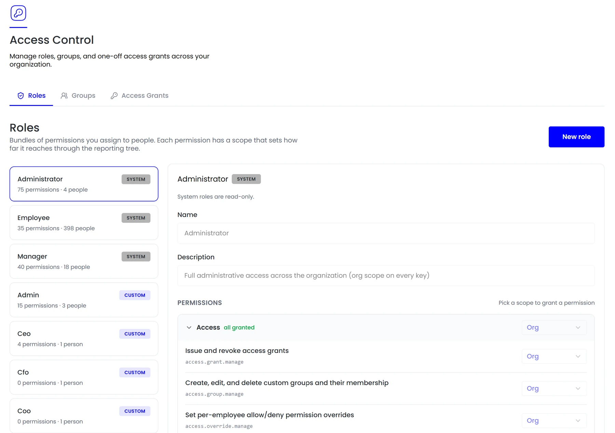Click the CUSTOM badge on Admin card
Image resolution: width=615 pixels, height=433 pixels.
click(135, 295)
